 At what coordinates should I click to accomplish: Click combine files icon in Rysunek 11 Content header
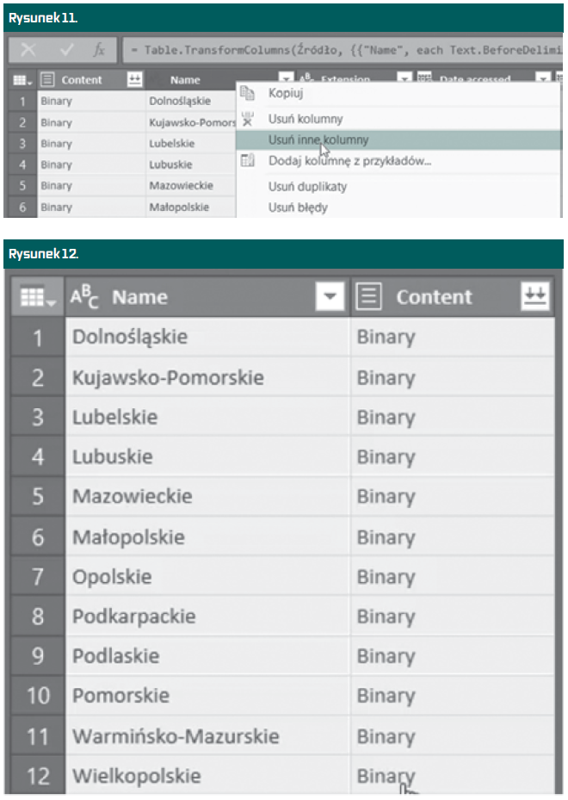(134, 79)
